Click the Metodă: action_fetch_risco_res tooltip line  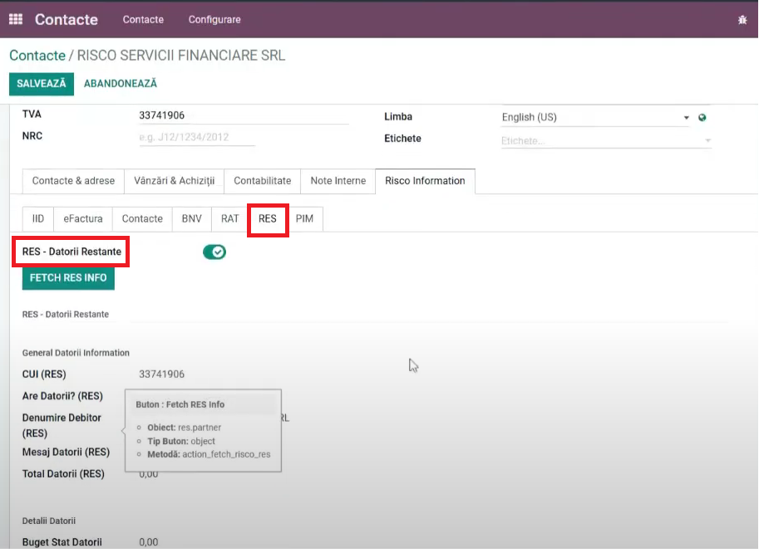209,455
